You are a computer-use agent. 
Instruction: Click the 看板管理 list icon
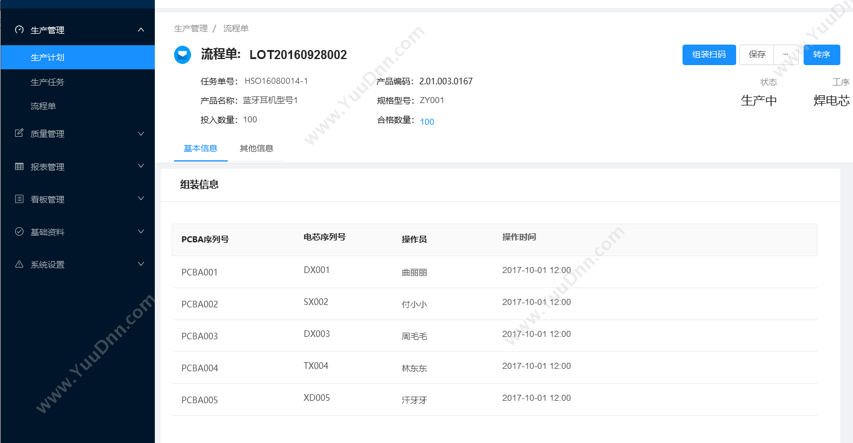pos(19,199)
